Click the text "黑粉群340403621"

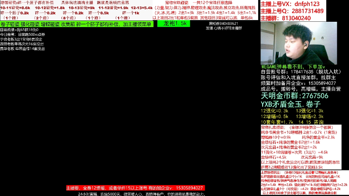click(x=223, y=24)
